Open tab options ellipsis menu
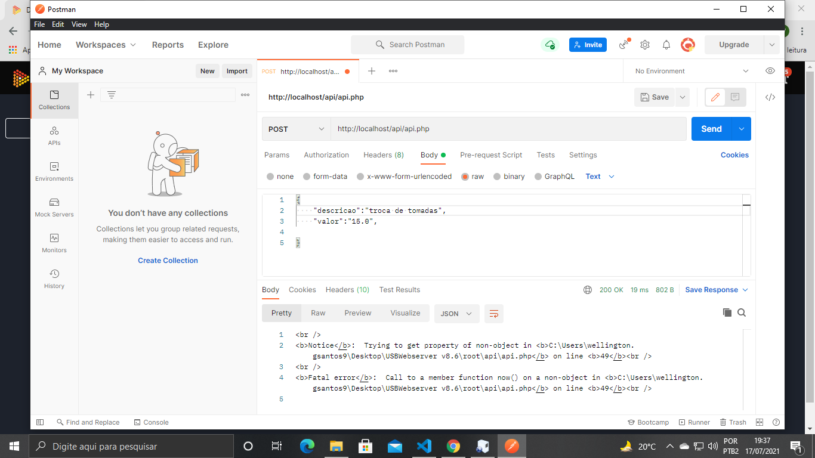This screenshot has height=458, width=815. click(393, 71)
